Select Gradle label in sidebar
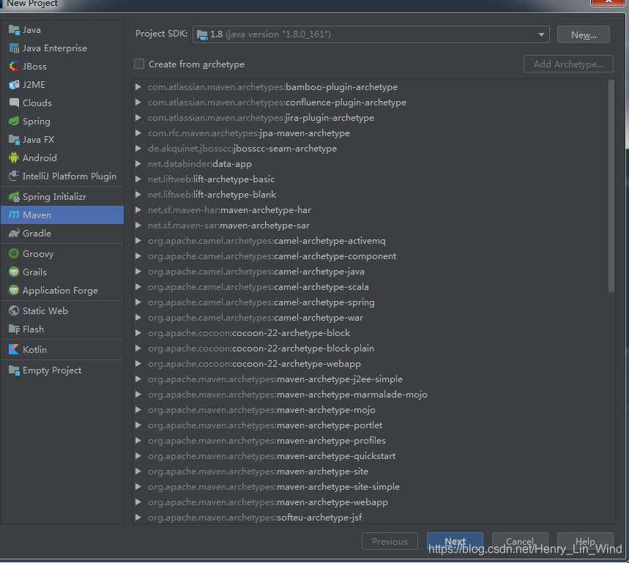Screen dimensions: 629x563 [x=37, y=234]
